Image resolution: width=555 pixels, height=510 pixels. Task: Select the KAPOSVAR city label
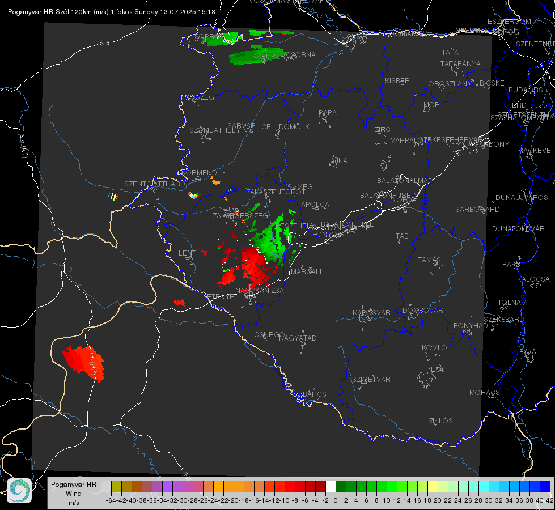[372, 313]
